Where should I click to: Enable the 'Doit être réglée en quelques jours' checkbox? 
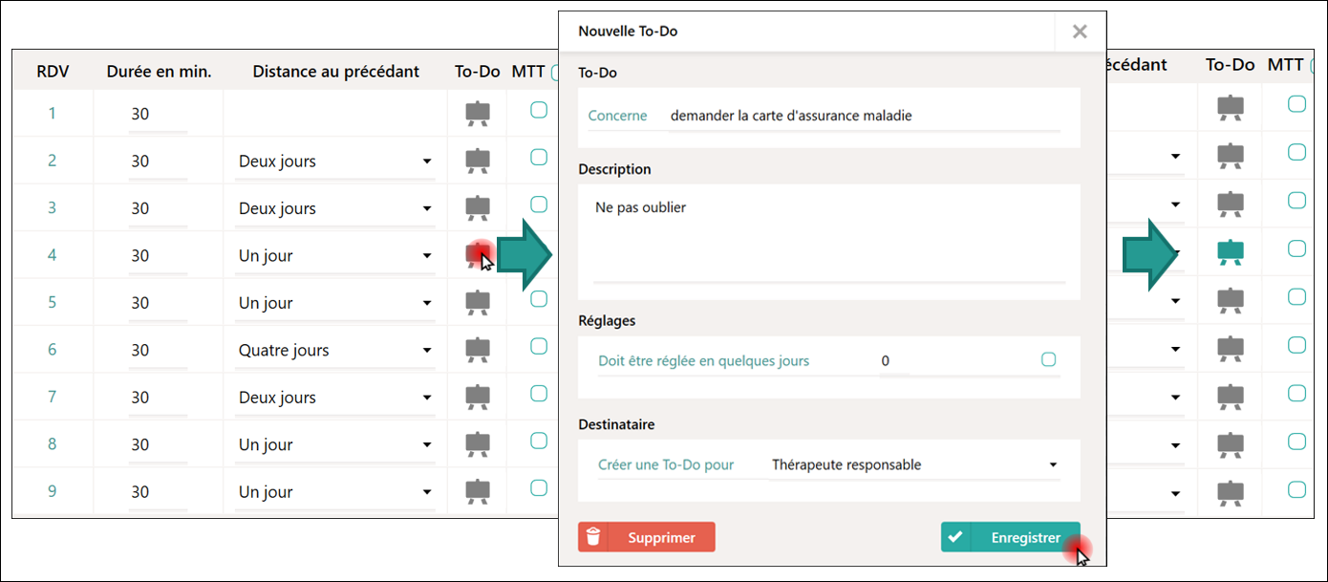point(1048,360)
